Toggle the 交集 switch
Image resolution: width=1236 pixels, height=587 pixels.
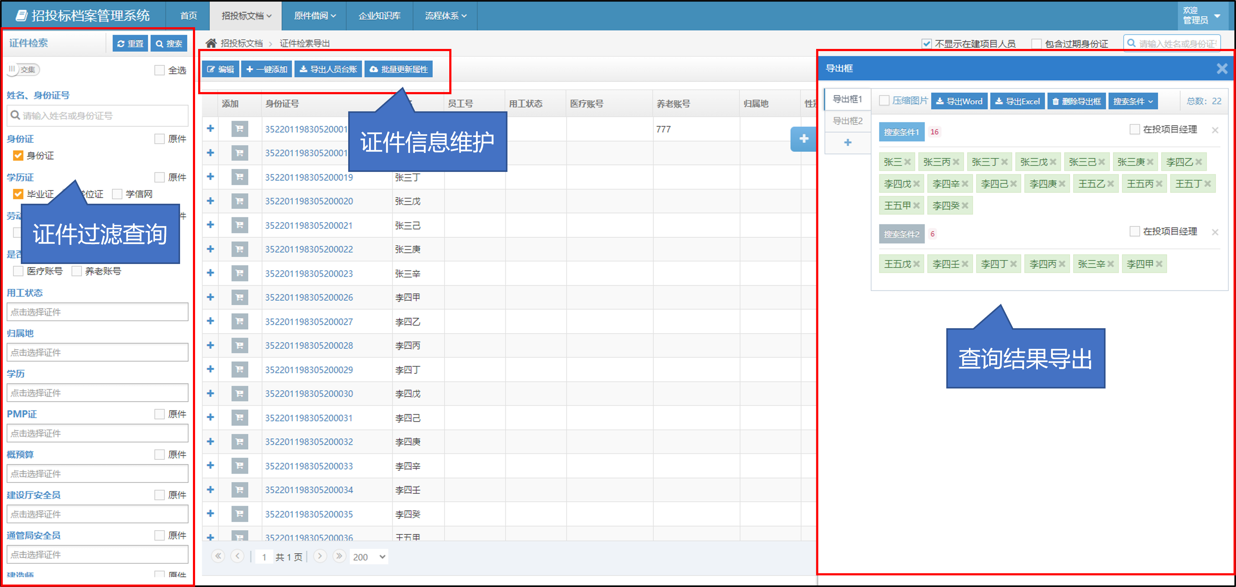pyautogui.click(x=24, y=69)
